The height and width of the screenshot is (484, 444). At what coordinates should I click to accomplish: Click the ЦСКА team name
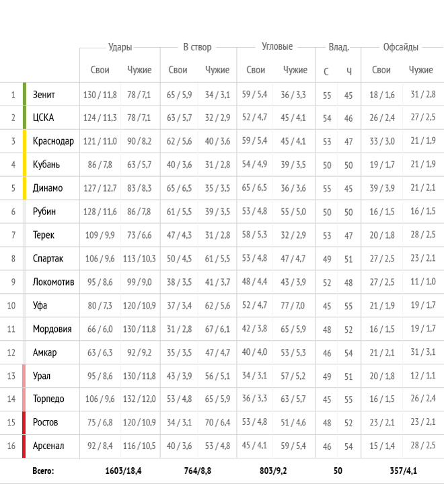pyautogui.click(x=43, y=118)
